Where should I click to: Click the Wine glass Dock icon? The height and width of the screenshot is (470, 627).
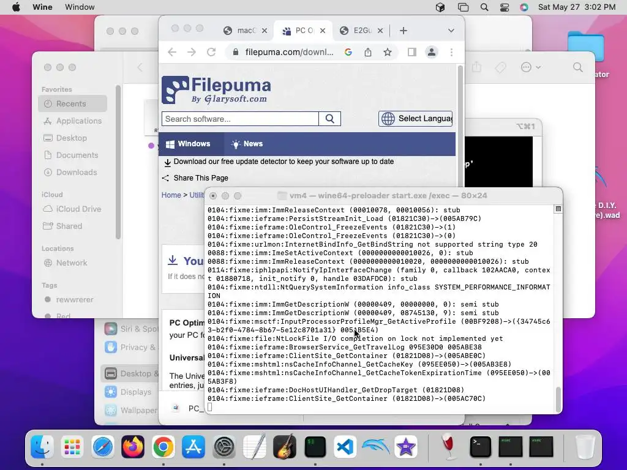tap(450, 446)
